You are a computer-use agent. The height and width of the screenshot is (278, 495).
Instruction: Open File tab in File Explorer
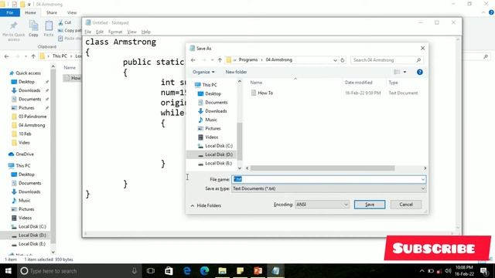(10, 12)
